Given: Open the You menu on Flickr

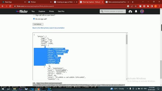Looking at the screenshot, I should (x=33, y=11).
